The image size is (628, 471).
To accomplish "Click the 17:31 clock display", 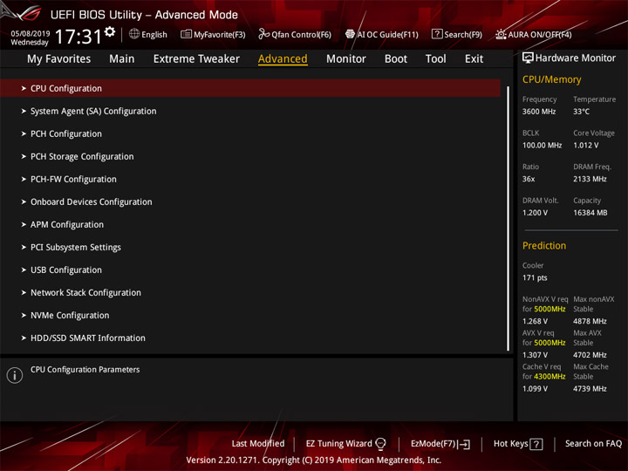I will (78, 37).
